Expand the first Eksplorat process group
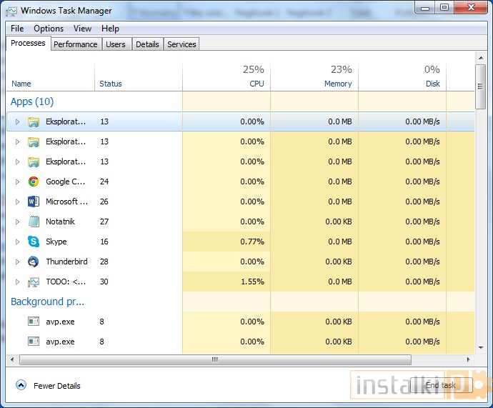This screenshot has height=408, width=493. [17, 121]
